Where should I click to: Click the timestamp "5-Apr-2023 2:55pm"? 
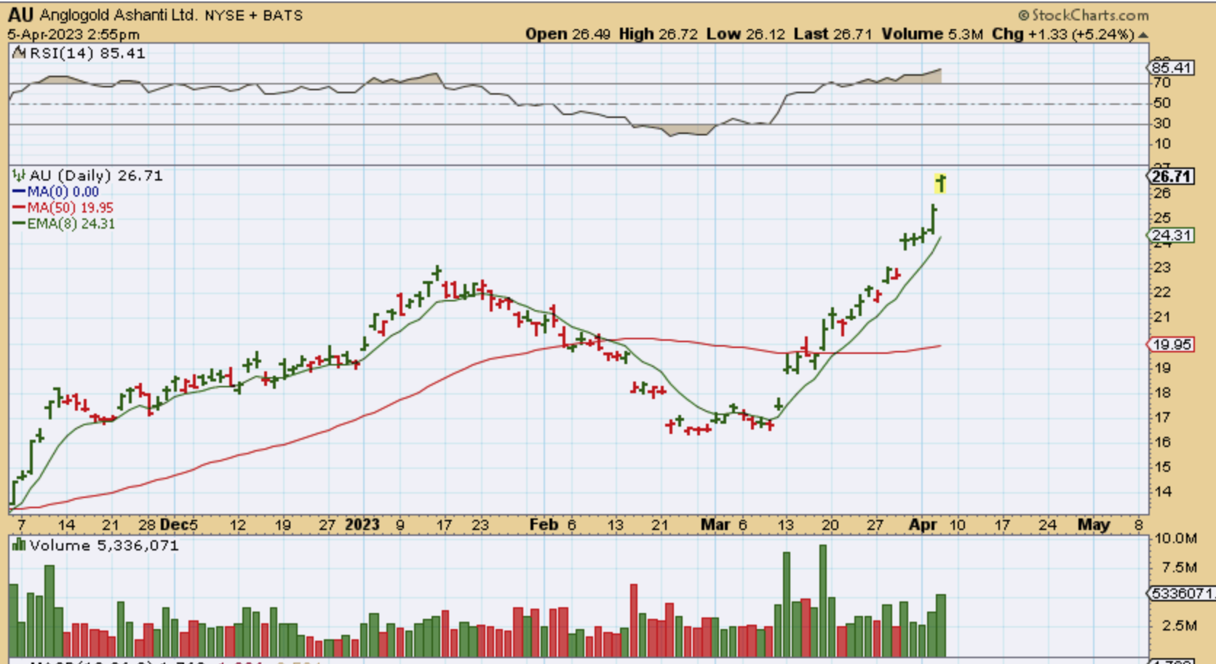click(73, 34)
